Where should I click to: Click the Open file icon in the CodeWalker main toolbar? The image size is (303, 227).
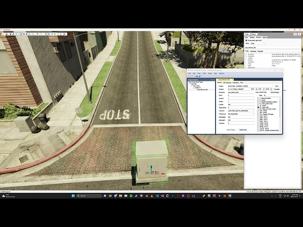(7, 34)
